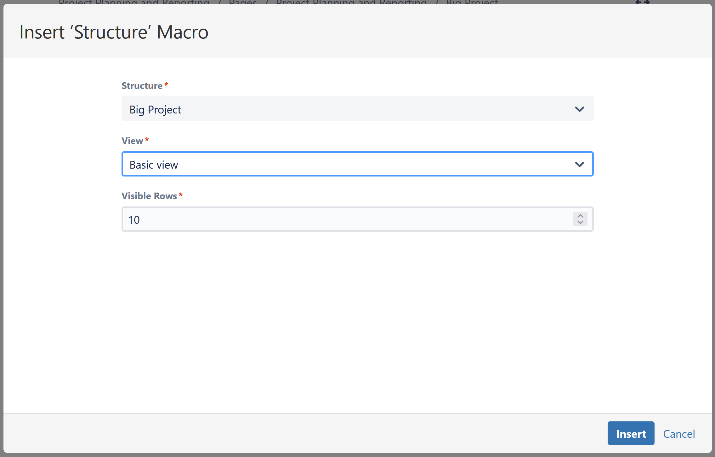Click the required asterisk beside Structure label
This screenshot has width=715, height=457.
(167, 84)
